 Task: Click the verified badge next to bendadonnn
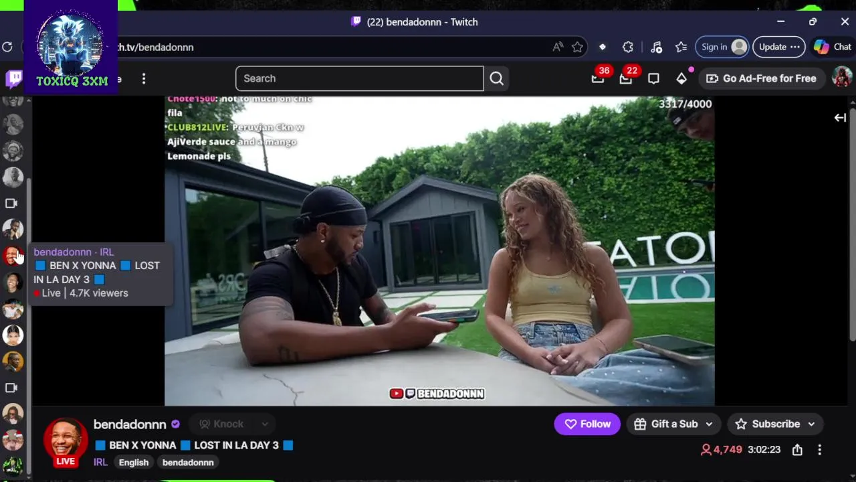(x=175, y=424)
